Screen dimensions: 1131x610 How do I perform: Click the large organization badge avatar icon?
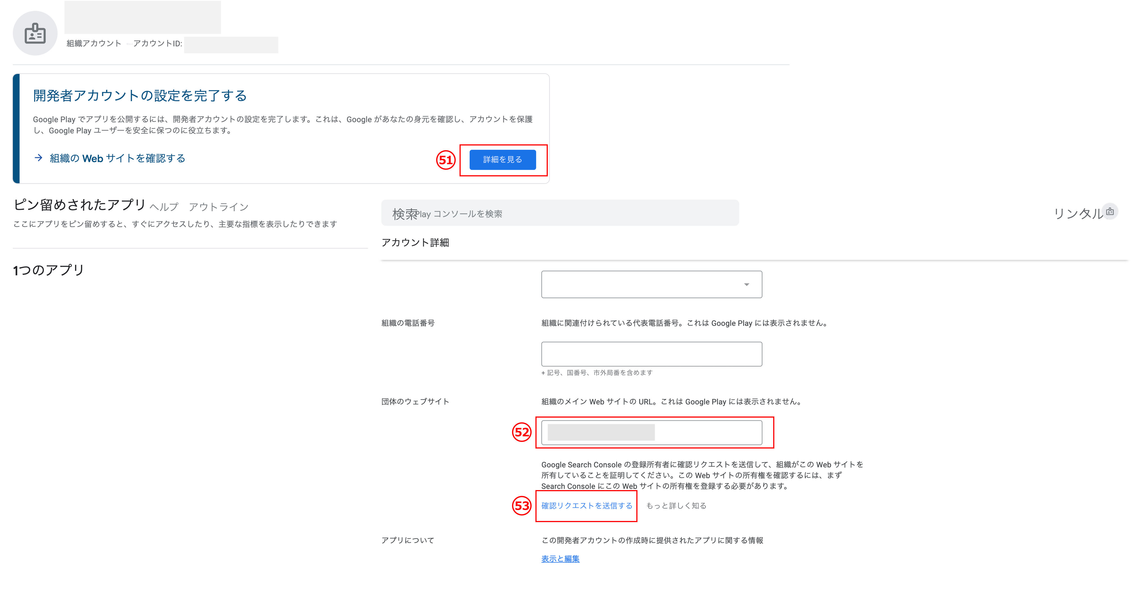[35, 33]
